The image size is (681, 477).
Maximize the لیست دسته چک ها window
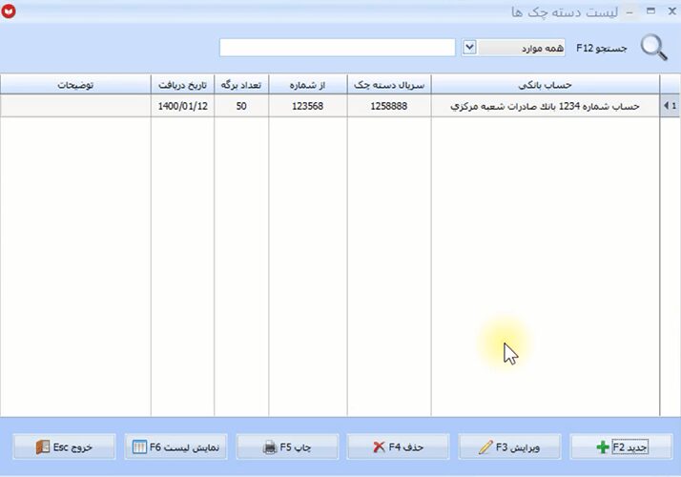[650, 11]
